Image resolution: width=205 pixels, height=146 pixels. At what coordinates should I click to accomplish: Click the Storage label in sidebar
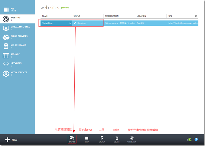tap(15, 54)
